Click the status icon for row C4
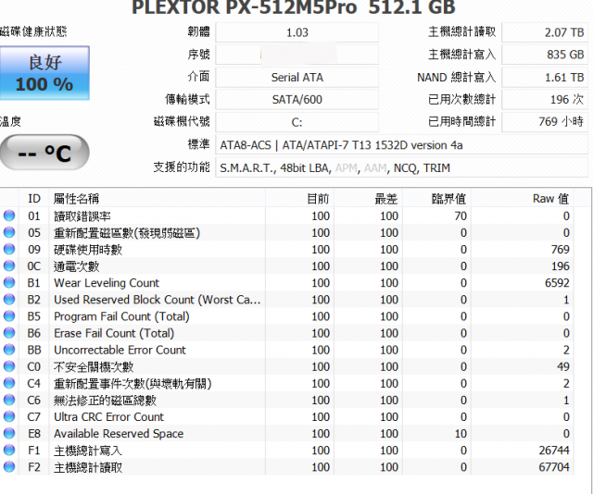Image resolution: width=593 pixels, height=494 pixels. click(x=9, y=383)
